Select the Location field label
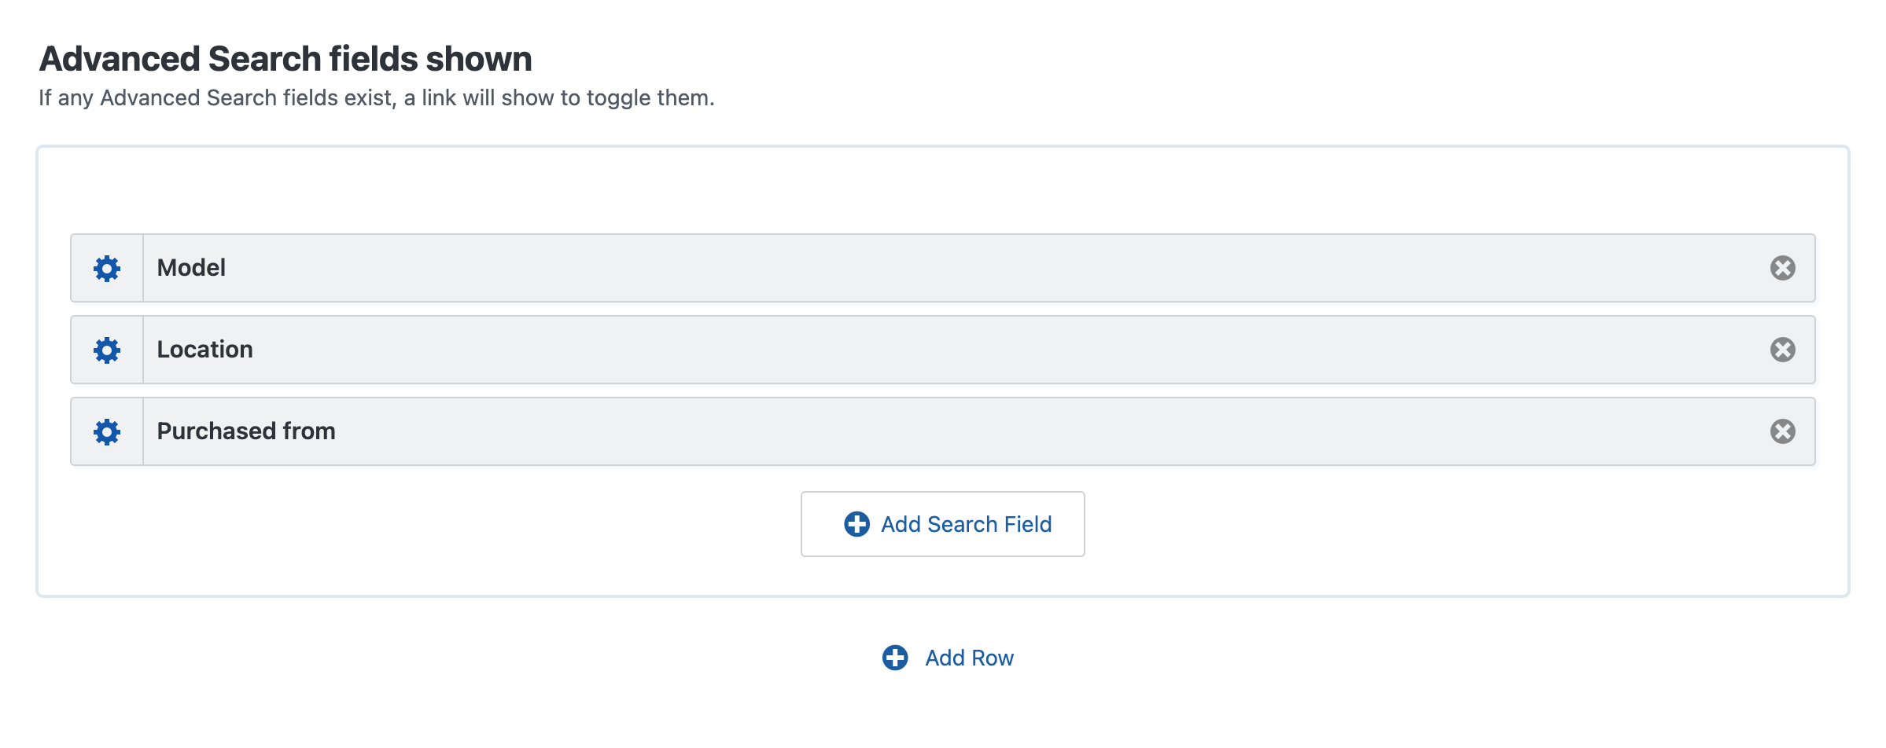 [x=204, y=350]
